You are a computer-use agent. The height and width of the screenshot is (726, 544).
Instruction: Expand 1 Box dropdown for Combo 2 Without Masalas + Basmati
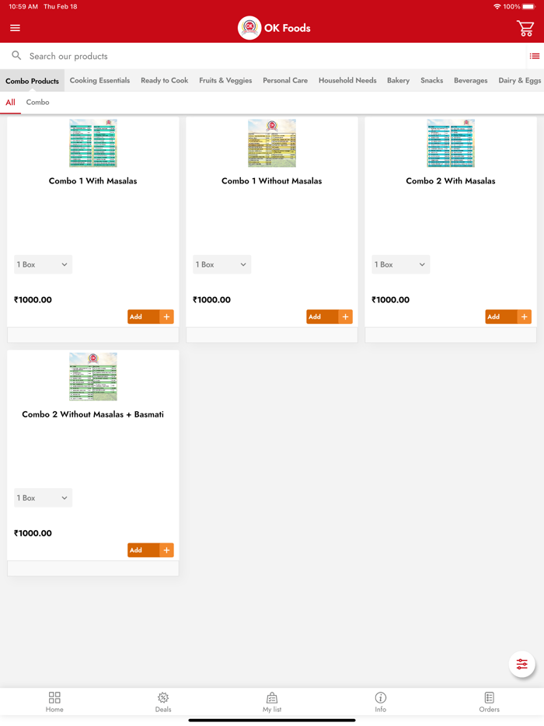click(43, 497)
